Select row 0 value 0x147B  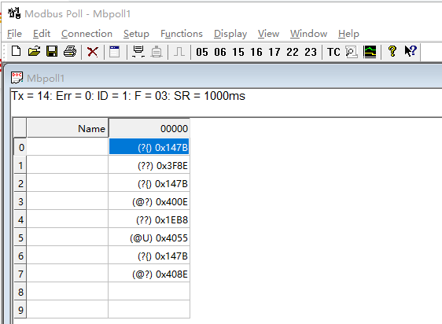149,146
